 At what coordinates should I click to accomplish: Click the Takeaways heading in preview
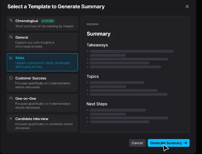[97, 45]
